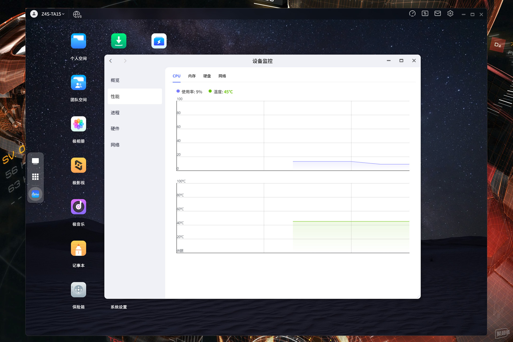Launch the 极影视 video app
Screen dimensions: 513x342
[x=78, y=165]
